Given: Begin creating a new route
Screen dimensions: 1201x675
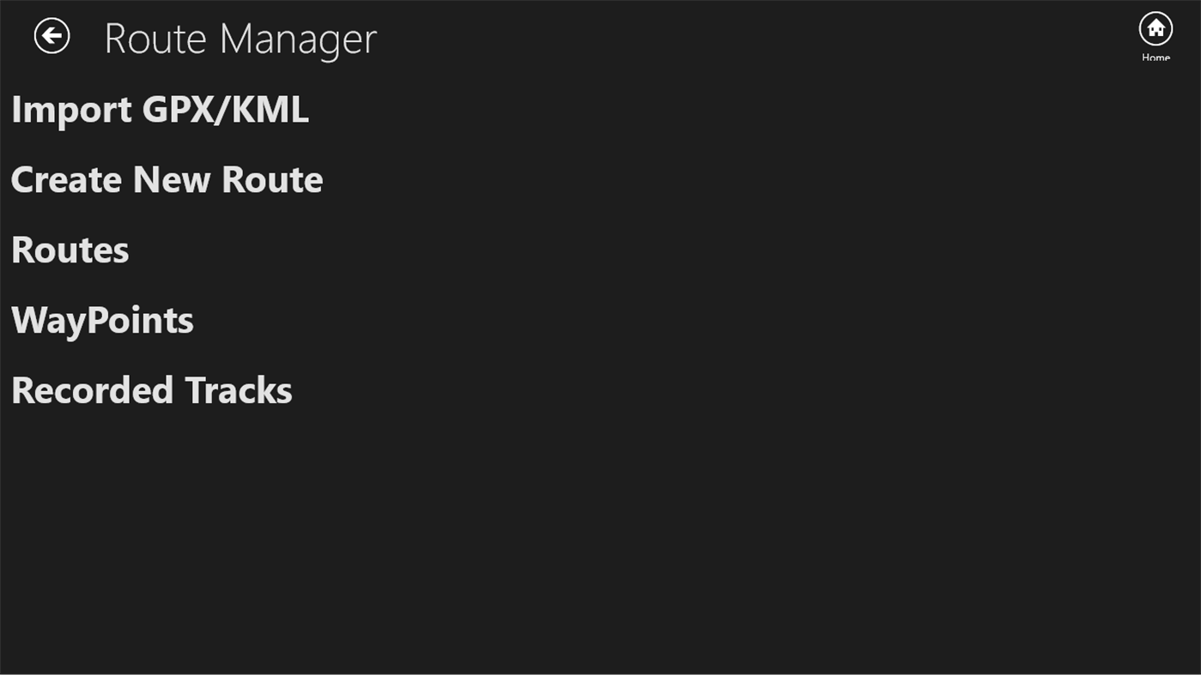Looking at the screenshot, I should (167, 180).
